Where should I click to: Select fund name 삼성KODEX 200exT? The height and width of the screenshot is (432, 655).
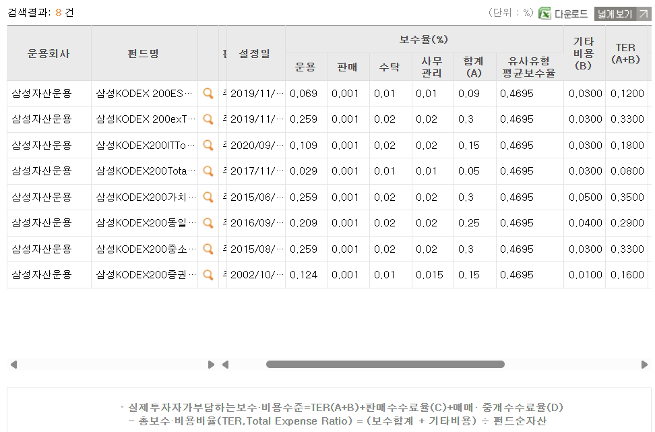[146, 119]
